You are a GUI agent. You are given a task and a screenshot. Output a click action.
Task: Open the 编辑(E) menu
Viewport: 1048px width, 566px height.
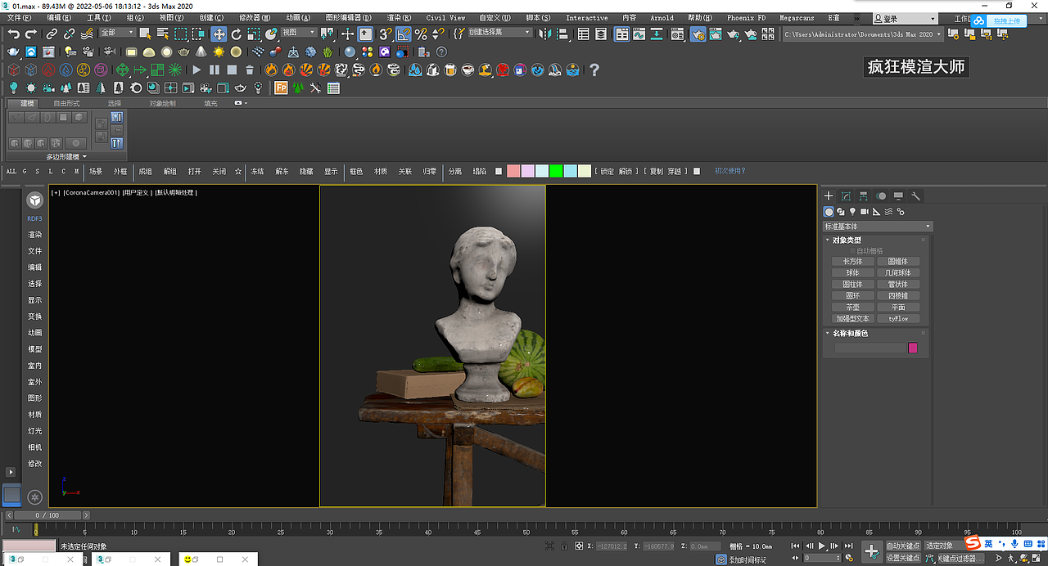[x=60, y=17]
